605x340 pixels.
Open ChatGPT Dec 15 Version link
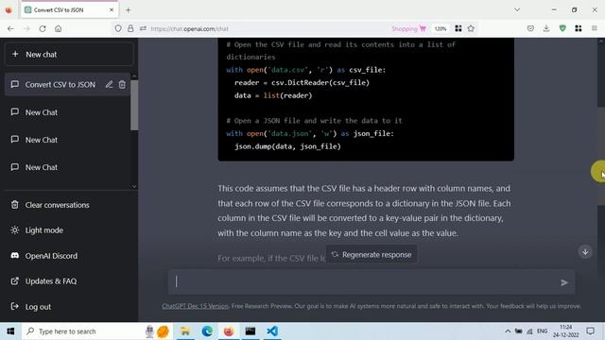[x=196, y=306]
